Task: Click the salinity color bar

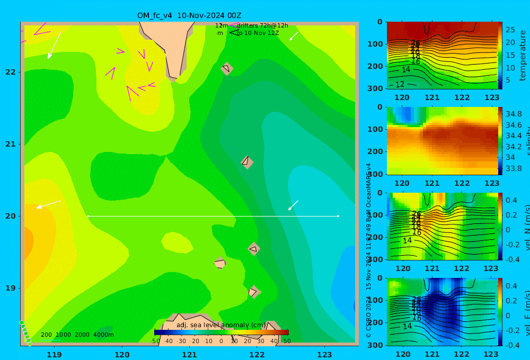Action: 500,141
